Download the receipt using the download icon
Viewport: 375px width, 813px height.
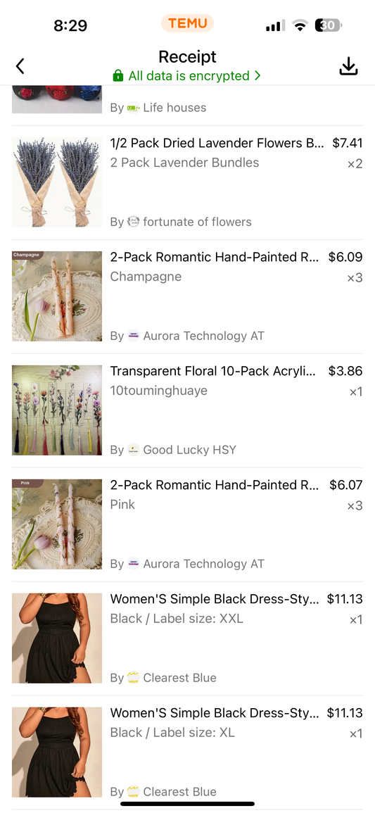[348, 66]
